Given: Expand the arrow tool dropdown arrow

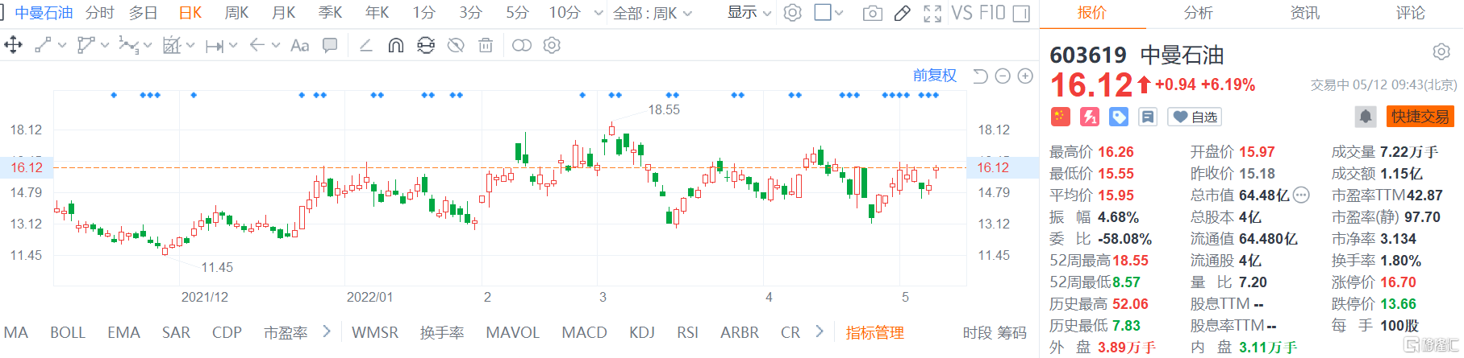Looking at the screenshot, I should 276,46.
